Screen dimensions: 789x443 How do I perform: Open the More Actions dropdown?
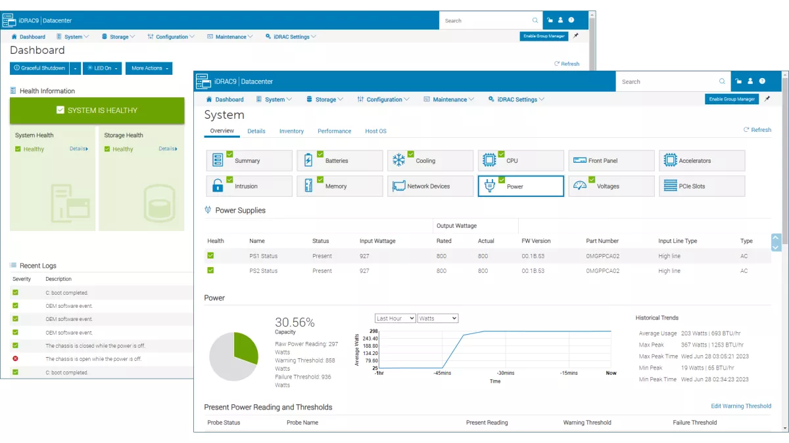click(x=149, y=68)
